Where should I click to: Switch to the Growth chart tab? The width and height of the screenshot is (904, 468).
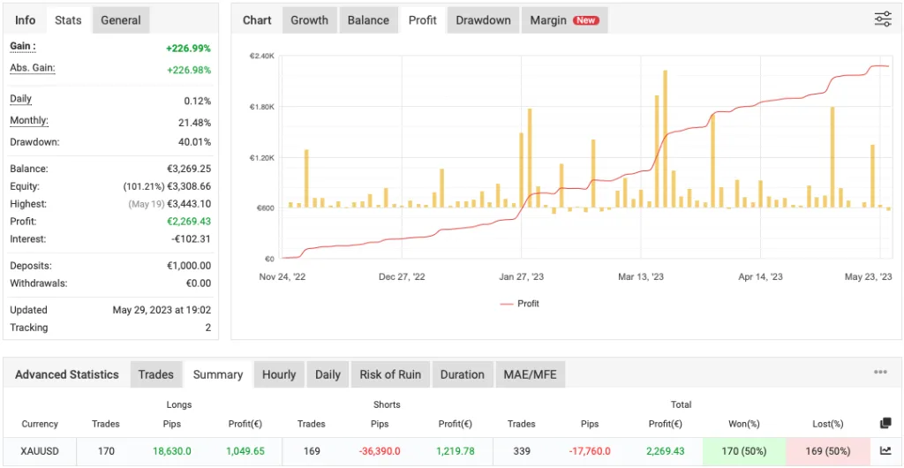pos(309,20)
